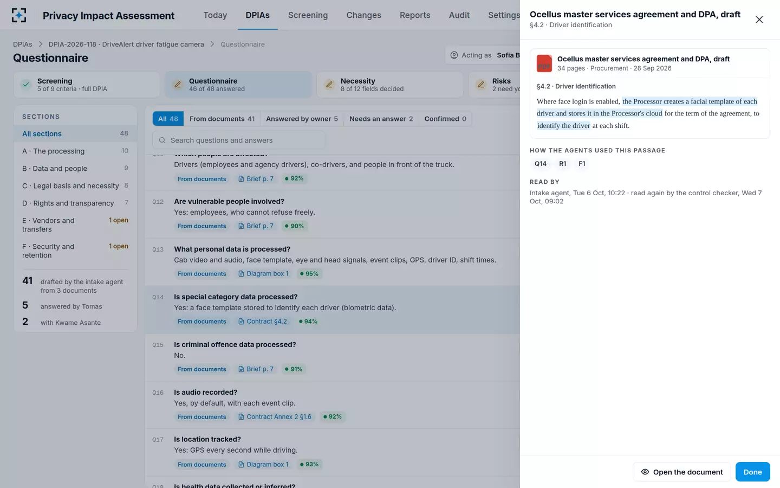Click the Acting as Sofia selector
The height and width of the screenshot is (488, 780).
click(x=483, y=55)
